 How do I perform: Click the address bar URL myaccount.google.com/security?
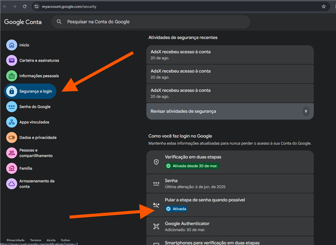click(x=69, y=7)
